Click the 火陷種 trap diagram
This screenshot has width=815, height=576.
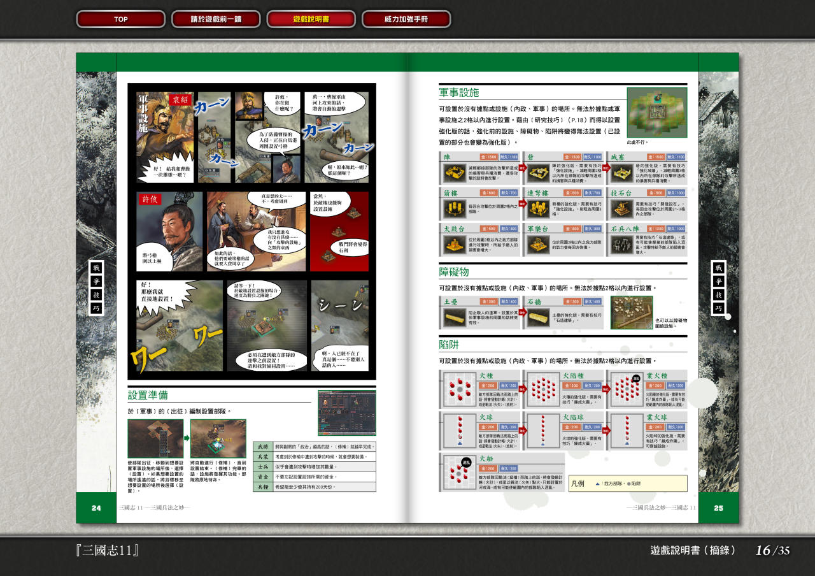(x=542, y=390)
